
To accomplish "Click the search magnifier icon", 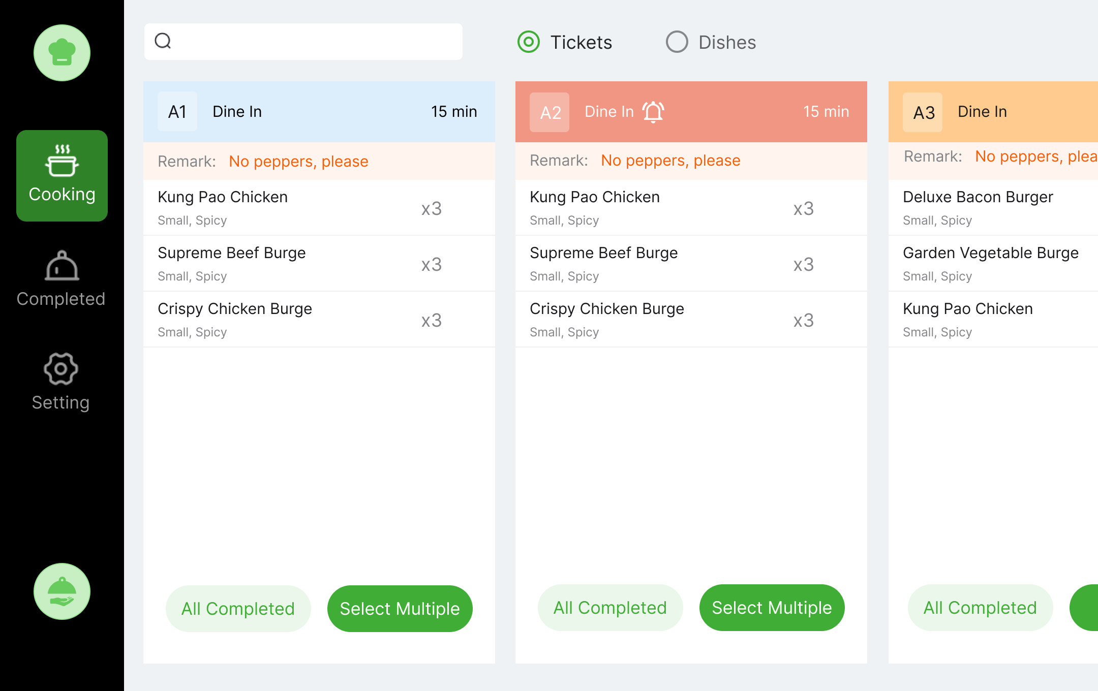I will 163,41.
